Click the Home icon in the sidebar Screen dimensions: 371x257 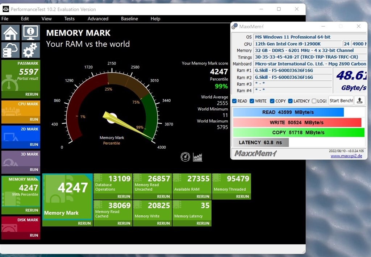point(11,32)
